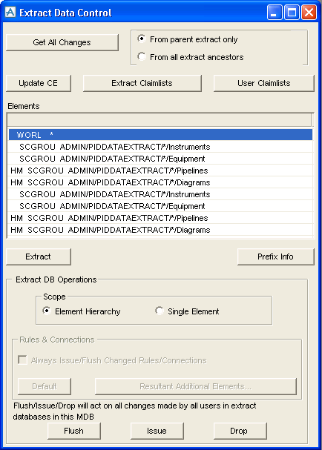Select last HM SCGROU Diagrams row
This screenshot has height=450, width=322.
pyautogui.click(x=160, y=230)
